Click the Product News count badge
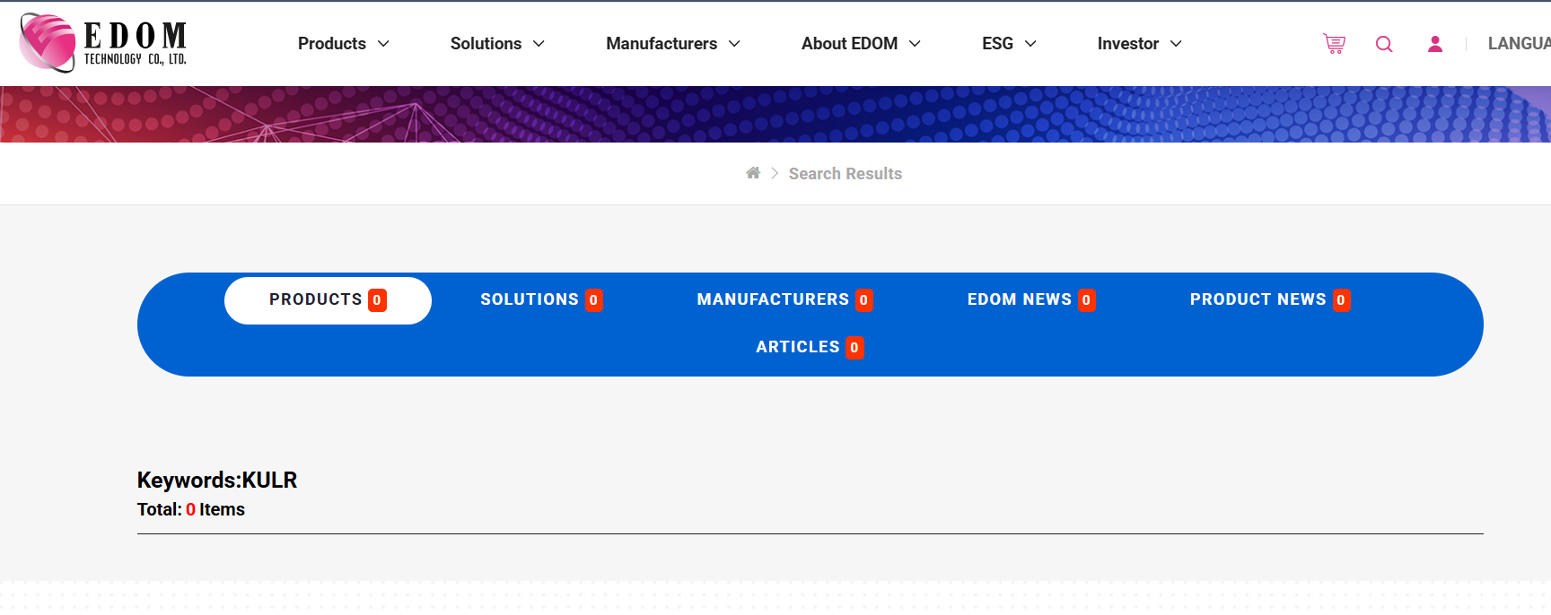Image resolution: width=1551 pixels, height=615 pixels. 1341,300
